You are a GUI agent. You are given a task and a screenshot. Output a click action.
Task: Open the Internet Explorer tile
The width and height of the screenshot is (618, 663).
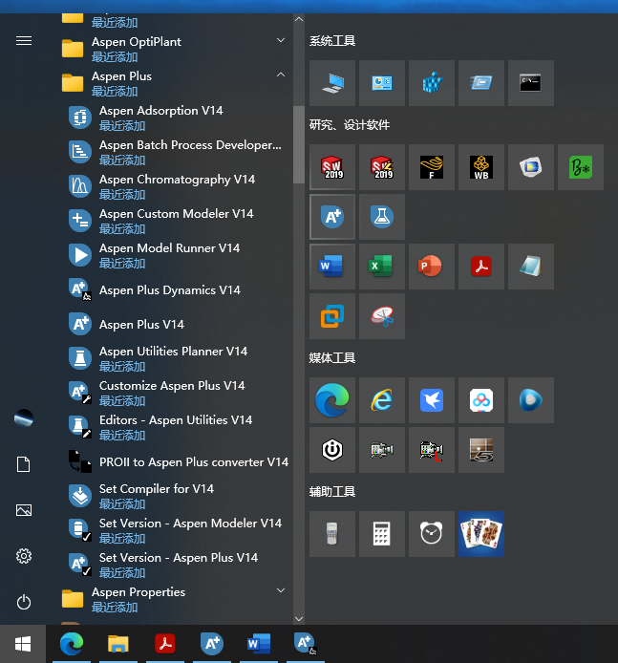click(x=382, y=400)
